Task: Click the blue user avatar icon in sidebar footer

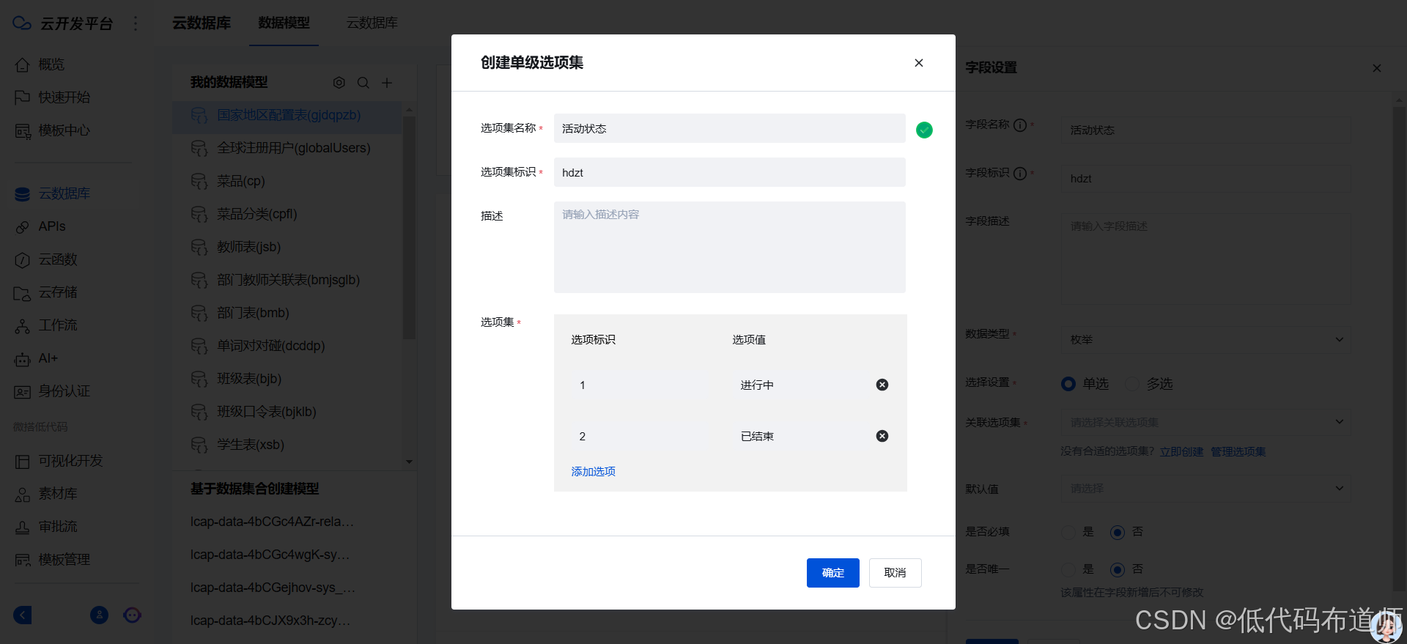Action: pos(99,615)
